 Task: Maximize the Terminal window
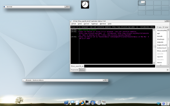(x=67, y=7)
